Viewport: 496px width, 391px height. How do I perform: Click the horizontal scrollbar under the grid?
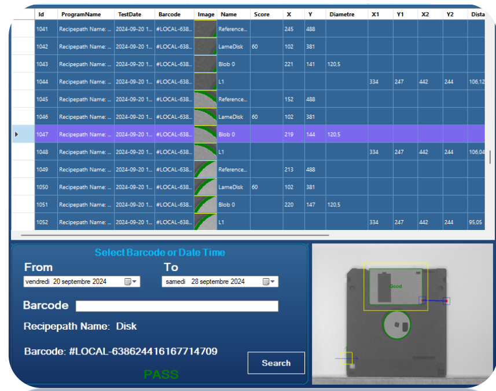174,236
